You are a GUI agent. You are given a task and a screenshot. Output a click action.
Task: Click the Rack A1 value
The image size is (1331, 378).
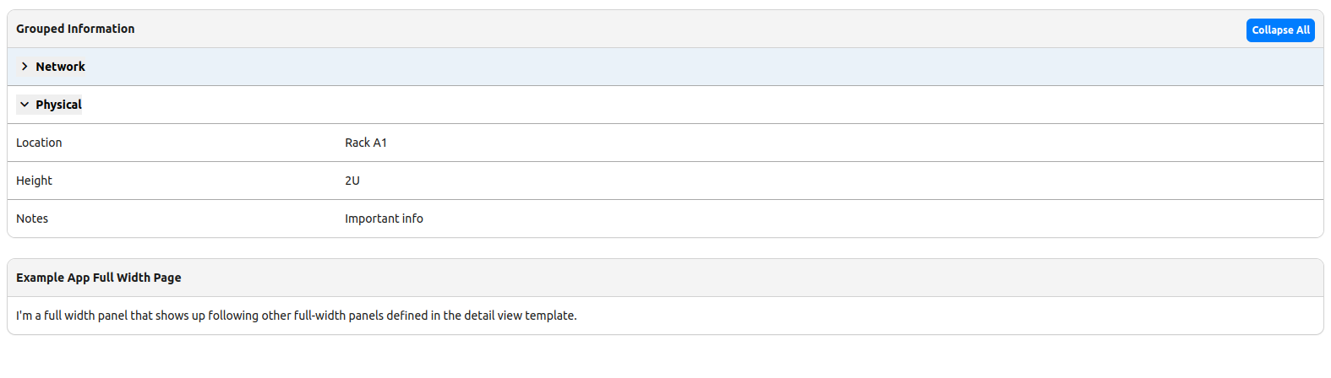(x=366, y=143)
